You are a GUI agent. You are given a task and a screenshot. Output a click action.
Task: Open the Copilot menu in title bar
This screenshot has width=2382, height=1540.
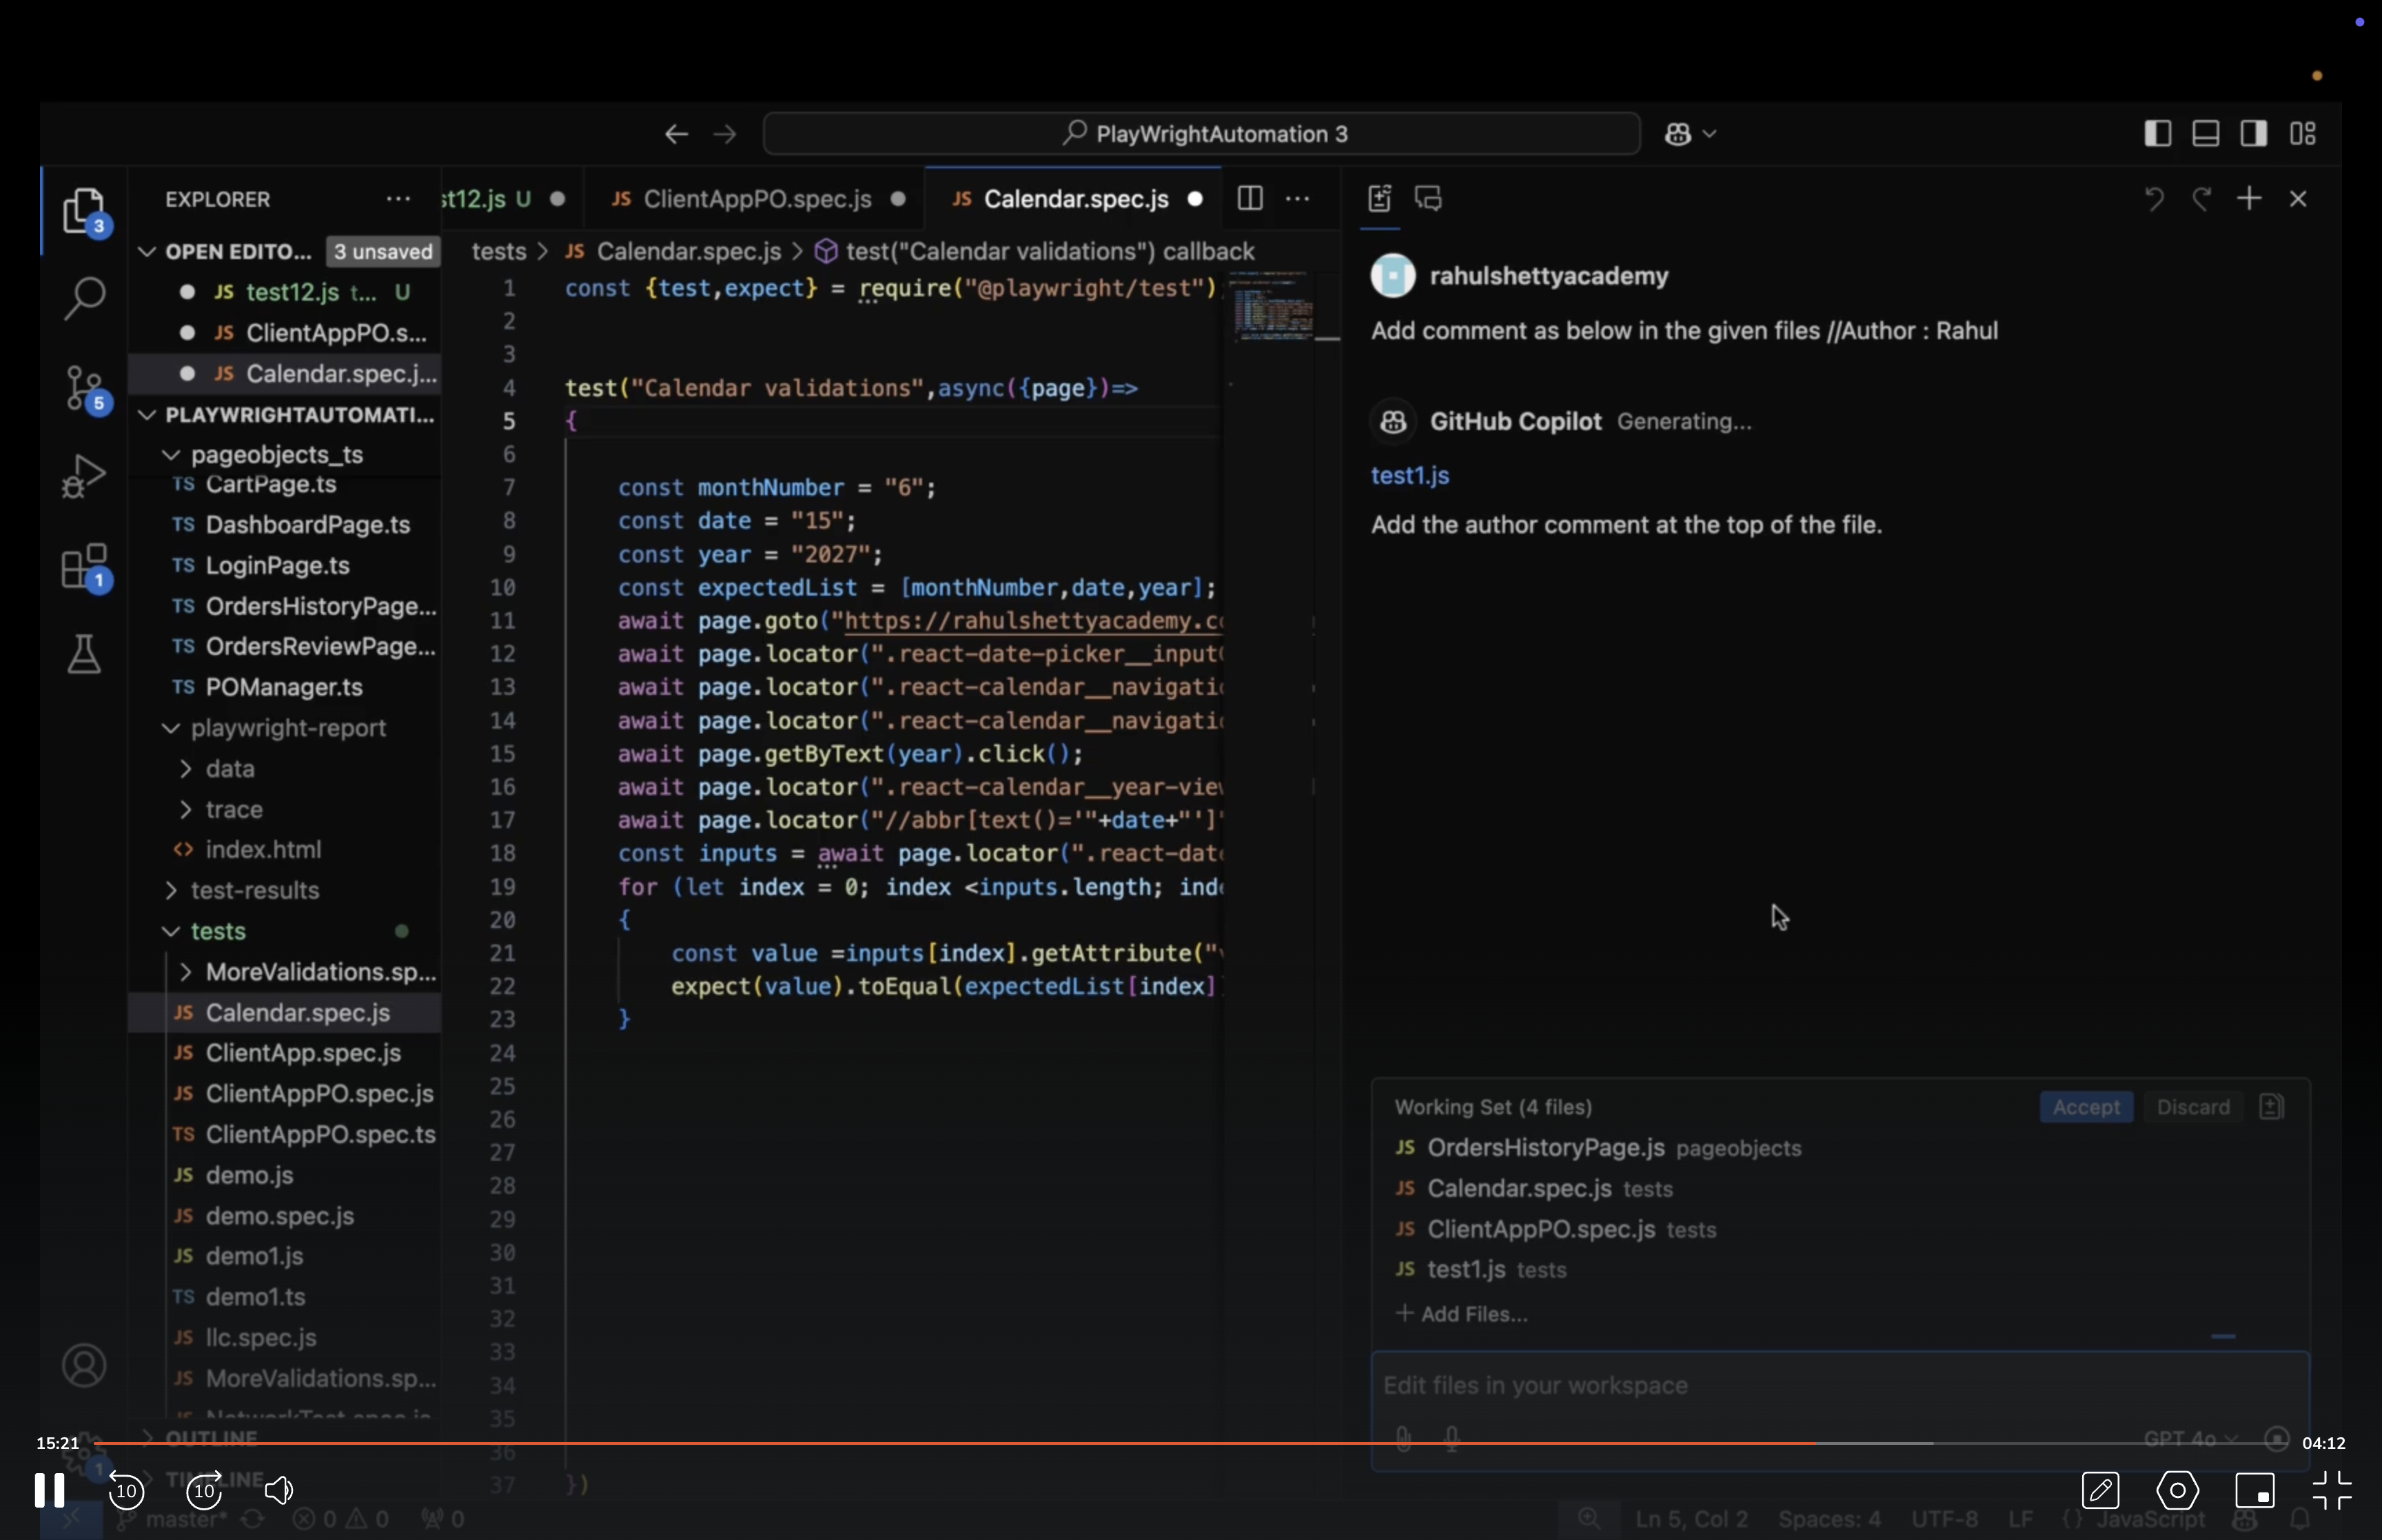[1690, 134]
